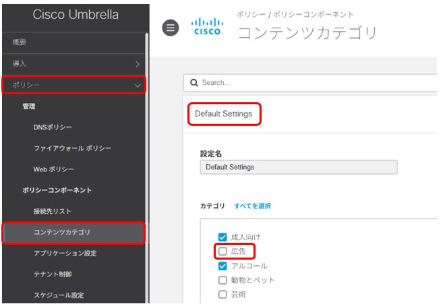
Task: Click the sidebar vertical scrollbar
Action: tap(147, 167)
